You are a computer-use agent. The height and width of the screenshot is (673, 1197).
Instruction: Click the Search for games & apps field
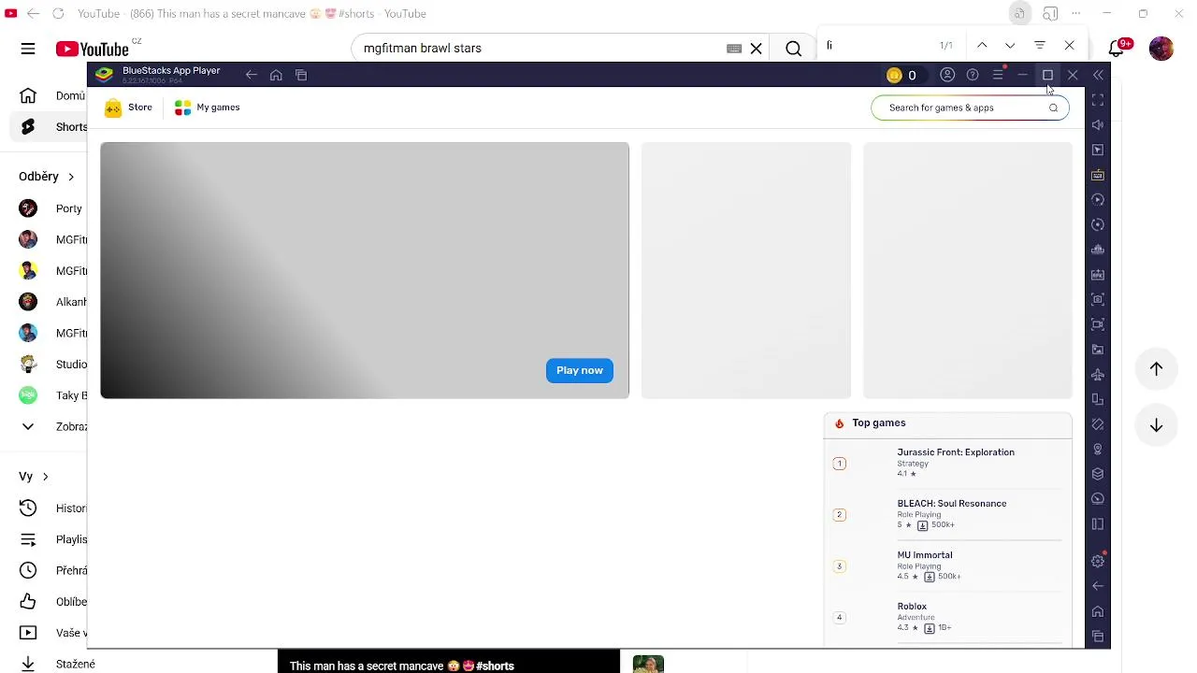[970, 107]
